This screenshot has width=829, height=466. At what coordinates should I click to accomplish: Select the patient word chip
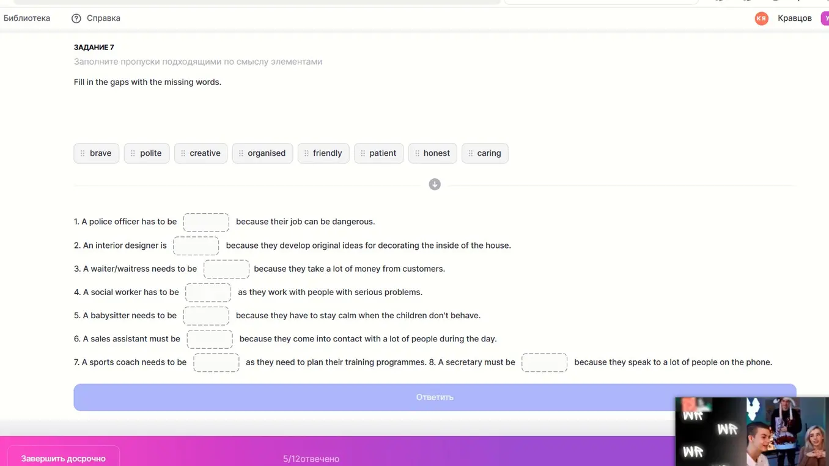[379, 153]
